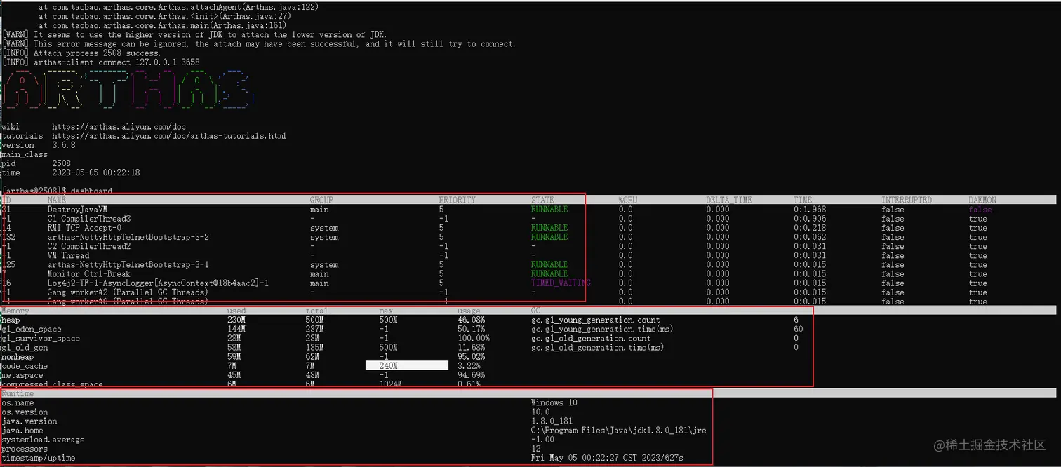
Task: Select the Gang worker#2 thread name
Action: click(x=127, y=292)
